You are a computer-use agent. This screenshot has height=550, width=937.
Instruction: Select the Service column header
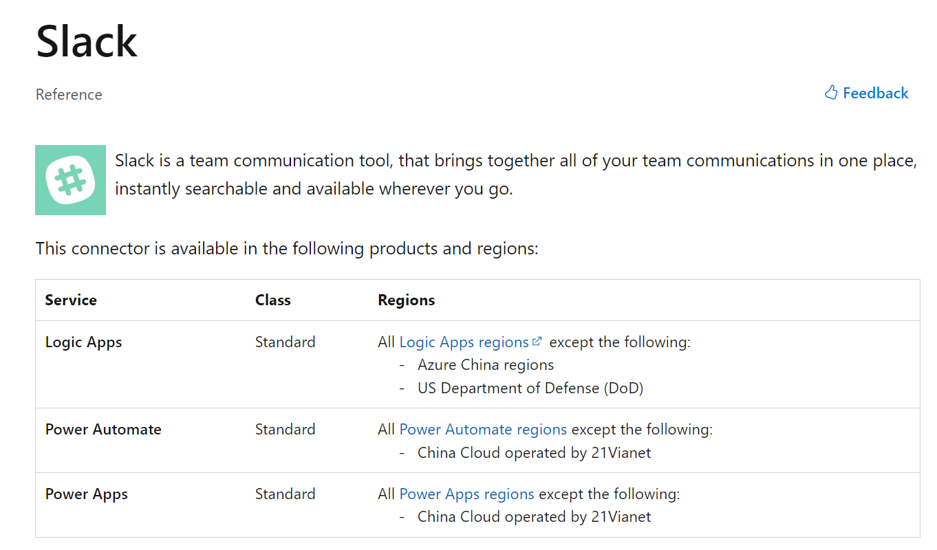point(71,300)
